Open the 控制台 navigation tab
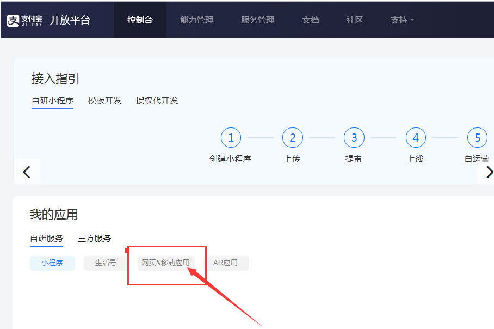The height and width of the screenshot is (329, 494). tap(140, 20)
